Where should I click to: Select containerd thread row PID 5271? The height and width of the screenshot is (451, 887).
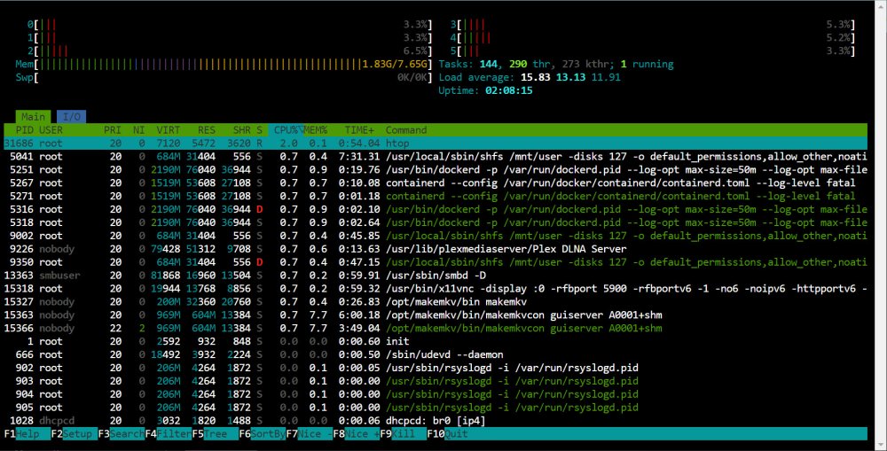436,196
